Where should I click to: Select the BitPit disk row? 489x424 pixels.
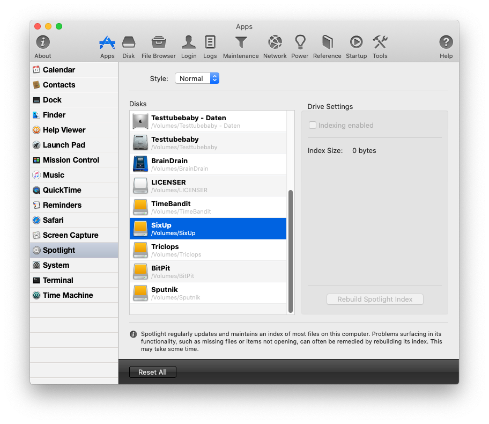click(208, 272)
